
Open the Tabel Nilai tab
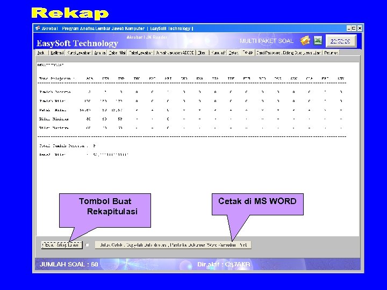[x=117, y=53]
